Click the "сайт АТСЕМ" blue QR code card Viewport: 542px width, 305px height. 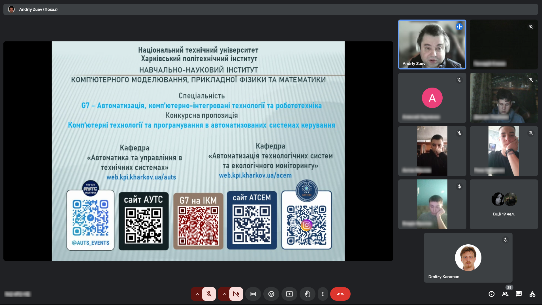tap(252, 220)
